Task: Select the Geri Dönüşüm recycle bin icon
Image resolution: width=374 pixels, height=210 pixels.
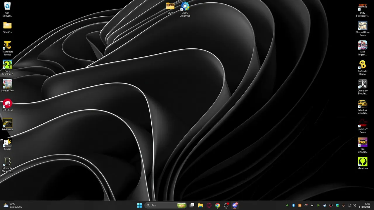Action: coord(7,9)
